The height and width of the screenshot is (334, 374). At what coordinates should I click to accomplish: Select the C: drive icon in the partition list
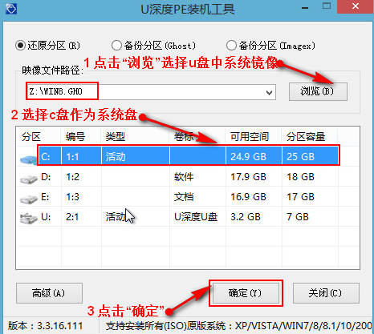click(x=28, y=159)
